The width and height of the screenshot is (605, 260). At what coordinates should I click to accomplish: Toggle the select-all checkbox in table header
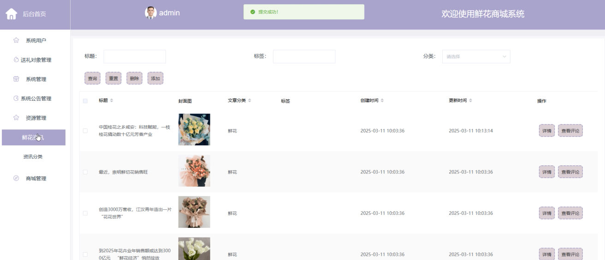point(85,101)
